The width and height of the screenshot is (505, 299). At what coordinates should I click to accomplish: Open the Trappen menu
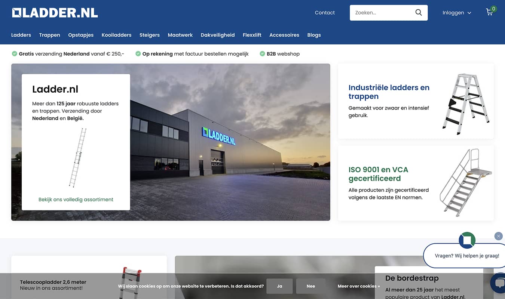click(x=49, y=35)
